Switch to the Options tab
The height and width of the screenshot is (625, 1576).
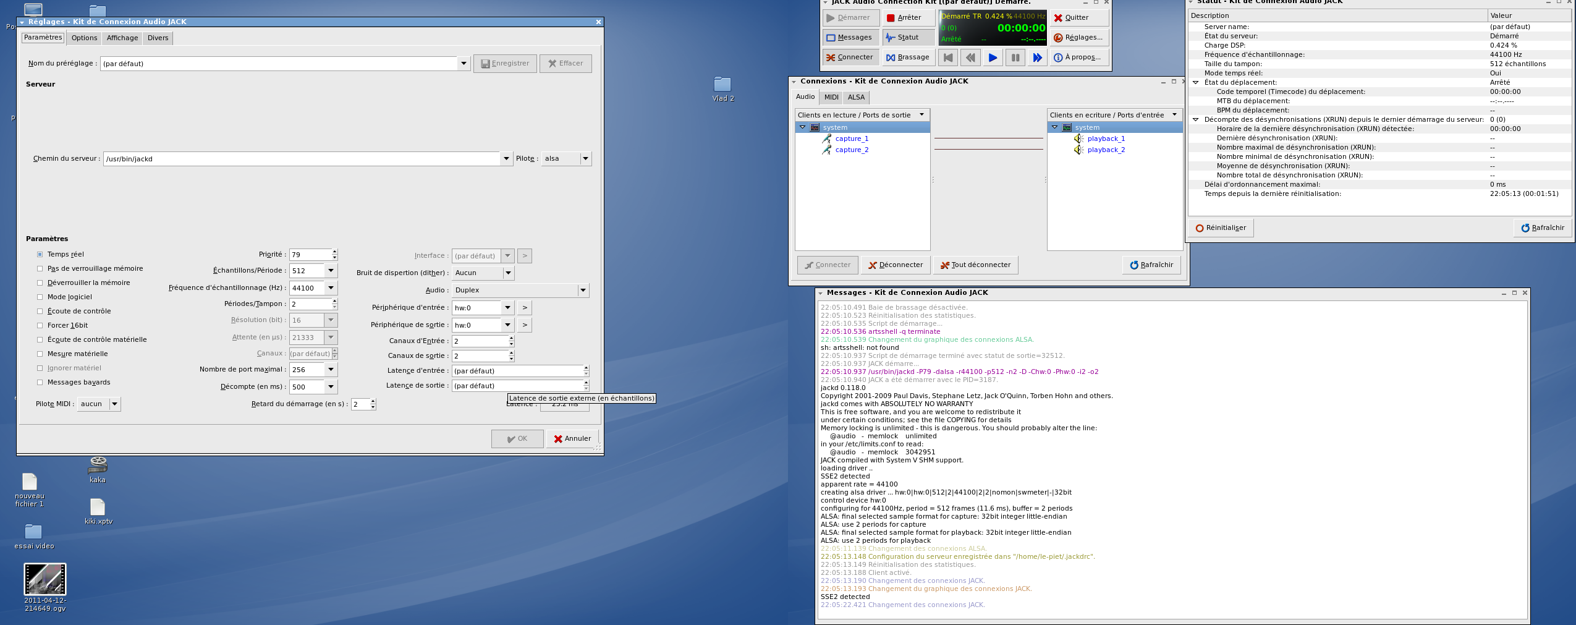click(x=84, y=38)
